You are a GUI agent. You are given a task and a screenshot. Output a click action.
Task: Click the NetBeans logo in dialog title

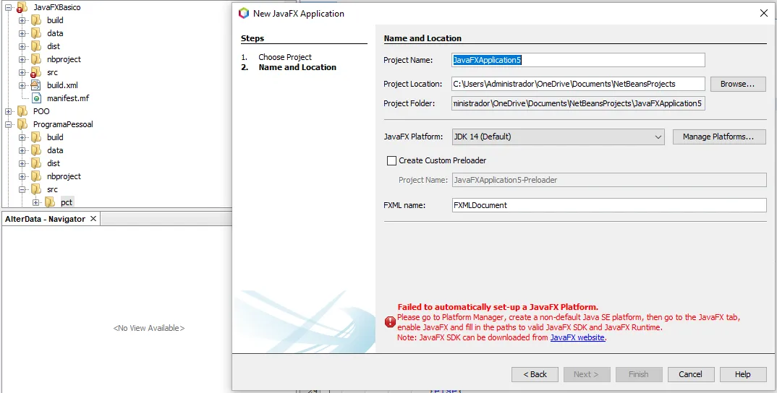pos(243,13)
